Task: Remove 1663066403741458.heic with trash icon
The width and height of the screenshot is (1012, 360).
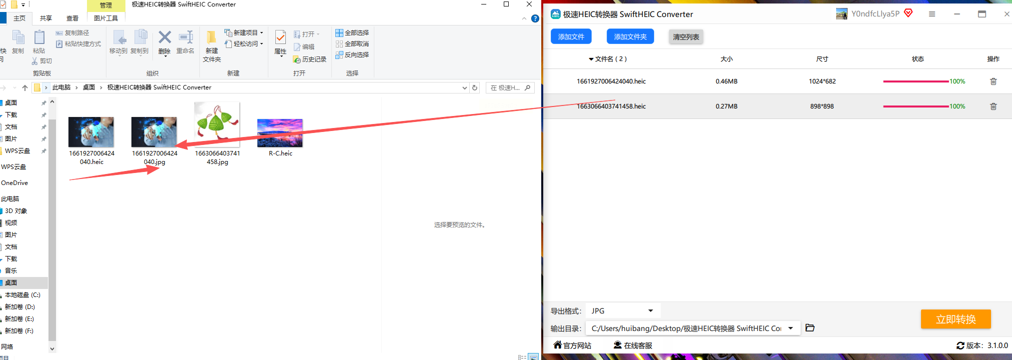Action: tap(993, 106)
